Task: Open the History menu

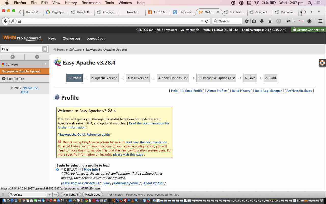Action: tap(71, 3)
